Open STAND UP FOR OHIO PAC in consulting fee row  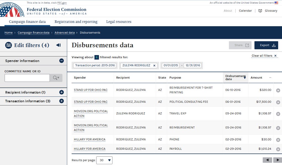click(90, 102)
